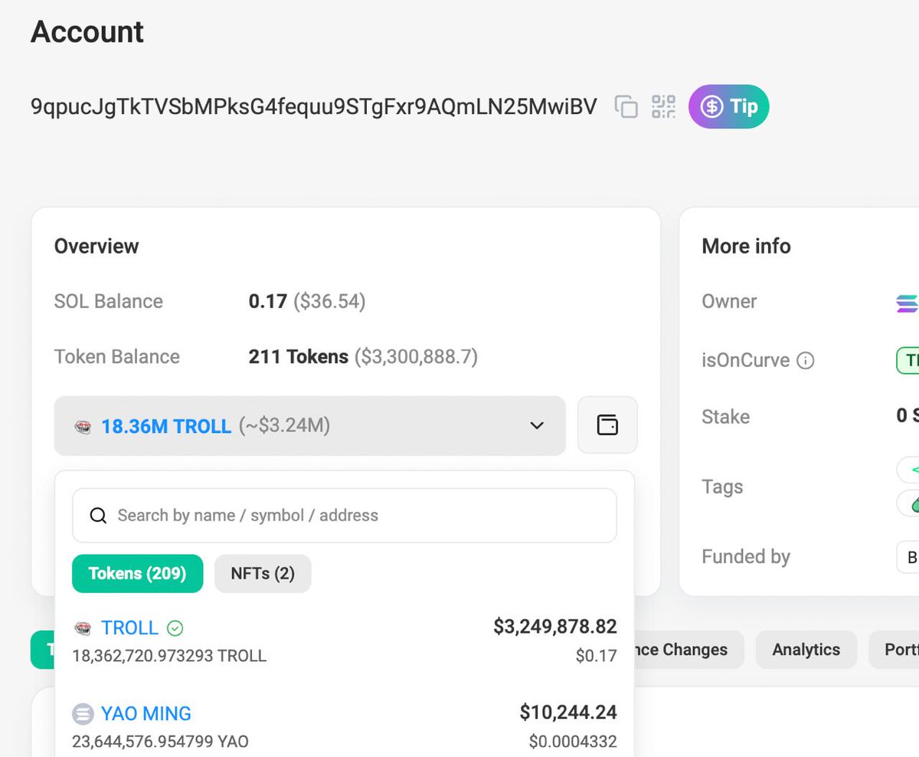
Task: Click the isOnCurve info icon
Action: click(806, 360)
